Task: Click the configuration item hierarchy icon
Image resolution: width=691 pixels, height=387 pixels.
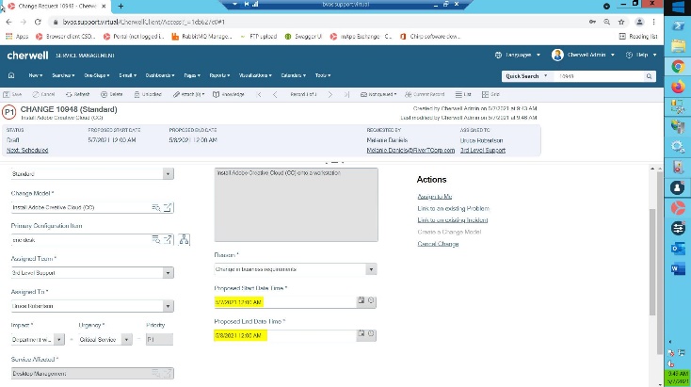Action: pos(185,239)
